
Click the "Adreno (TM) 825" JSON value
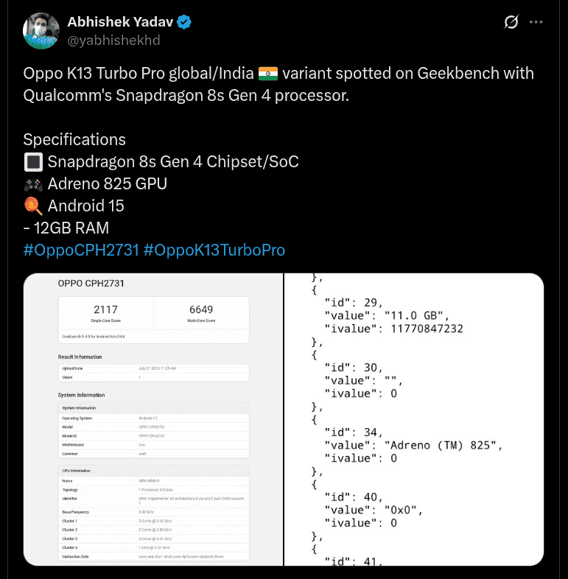[443, 445]
